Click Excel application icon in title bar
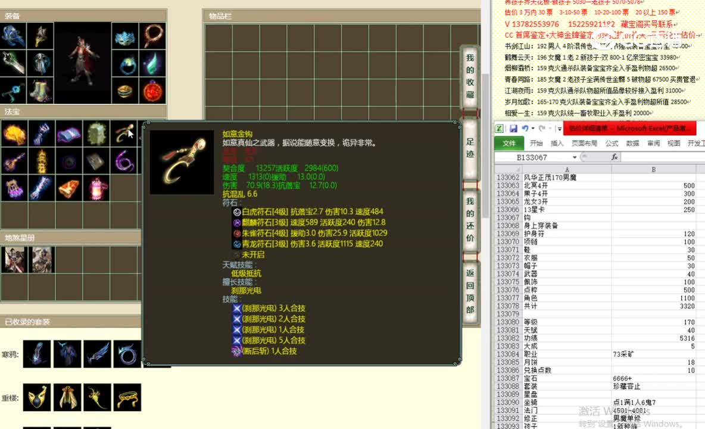The width and height of the screenshot is (705, 429). 499,129
